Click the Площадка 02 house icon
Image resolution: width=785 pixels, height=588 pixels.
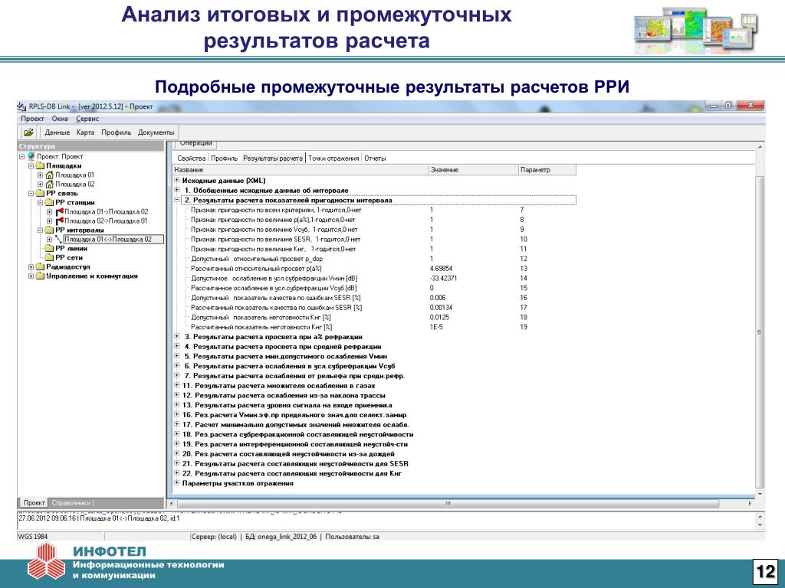(x=49, y=185)
